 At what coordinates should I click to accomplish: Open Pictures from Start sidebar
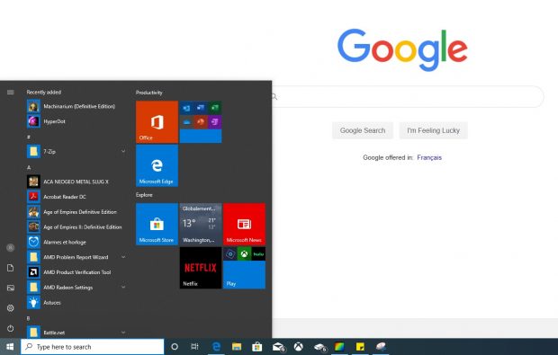[x=10, y=288]
